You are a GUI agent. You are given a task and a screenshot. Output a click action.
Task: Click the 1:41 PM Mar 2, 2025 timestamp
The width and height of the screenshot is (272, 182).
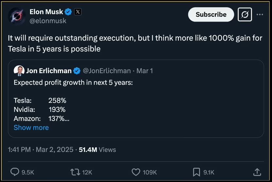coord(41,149)
